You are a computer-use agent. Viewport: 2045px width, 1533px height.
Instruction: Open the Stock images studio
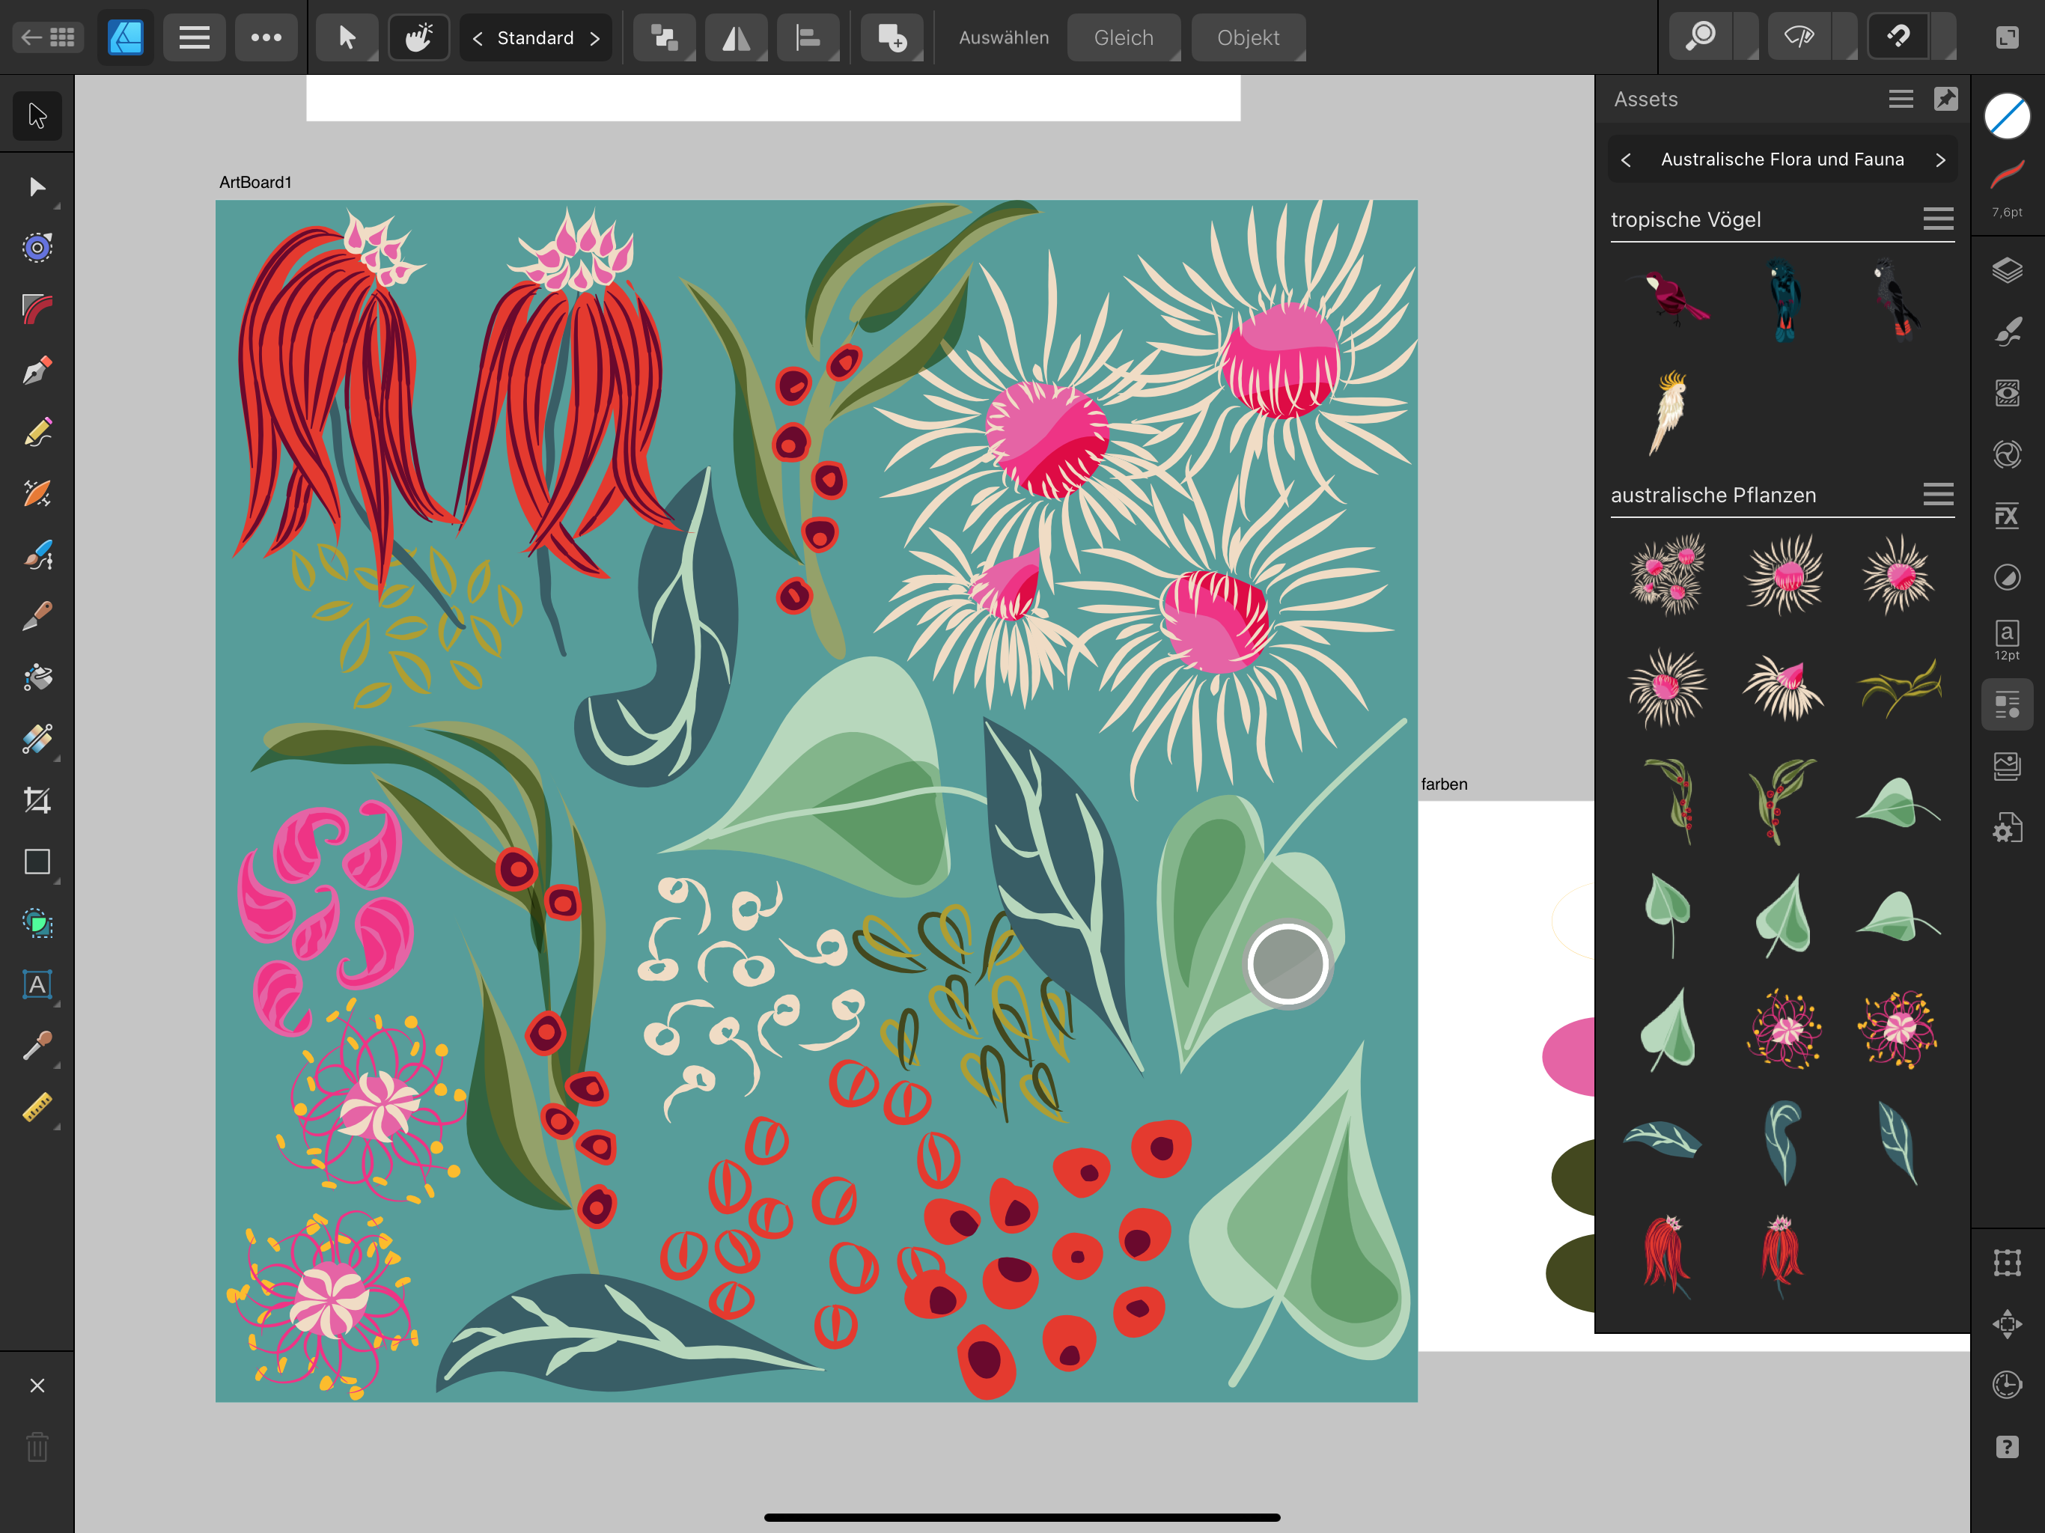(2007, 766)
